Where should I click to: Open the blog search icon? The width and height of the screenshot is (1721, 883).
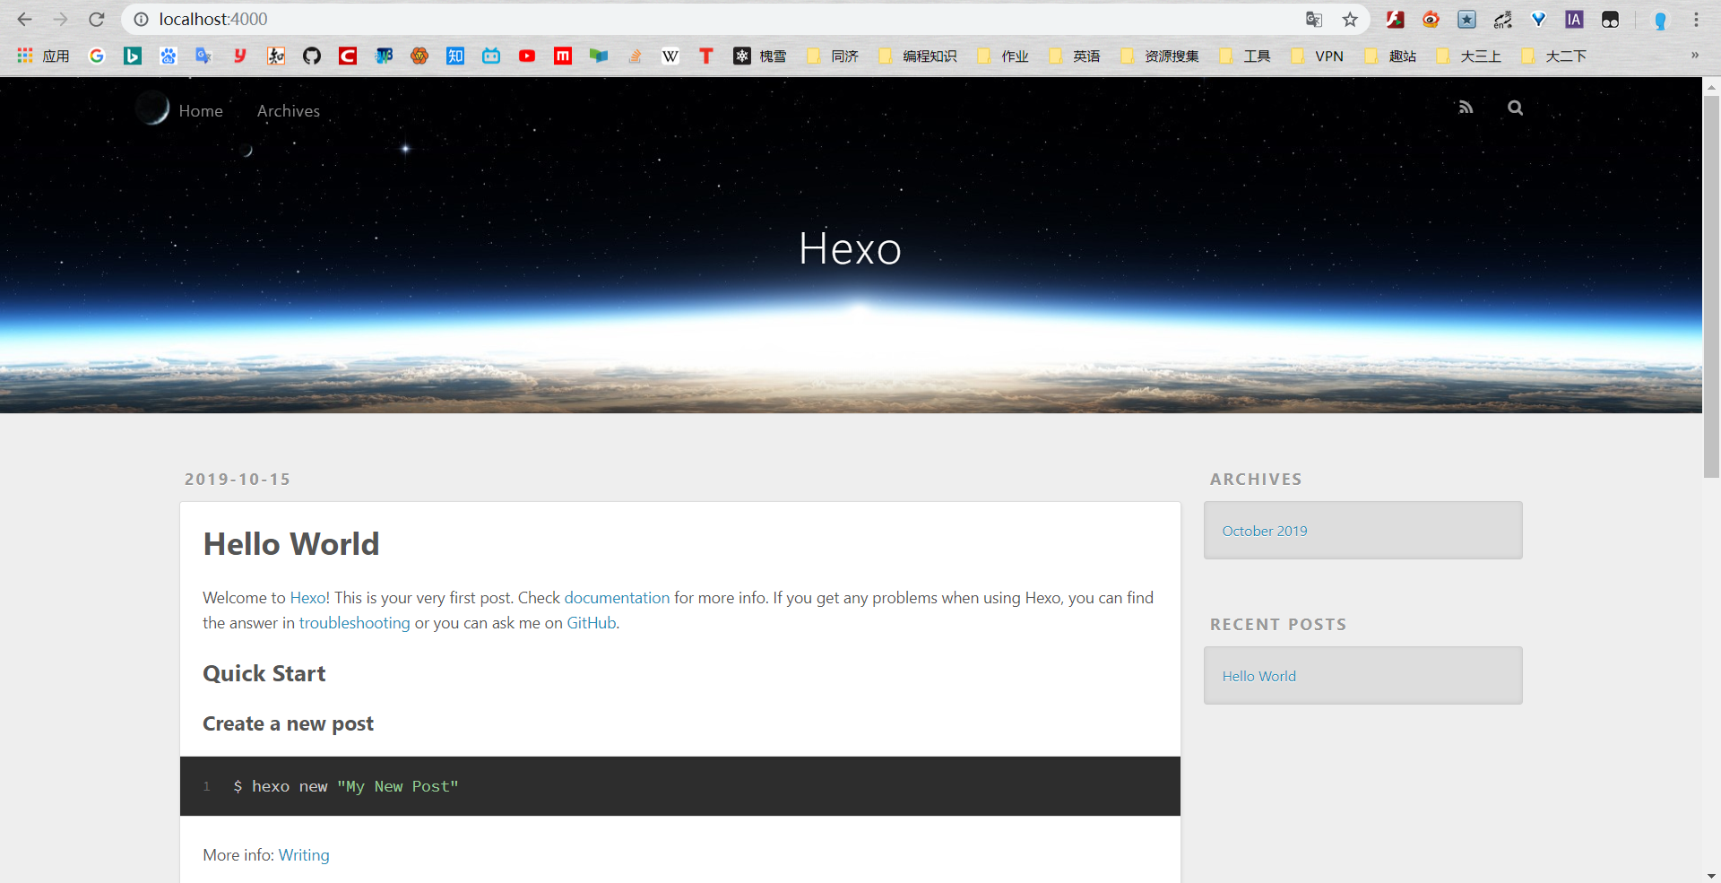[1515, 108]
